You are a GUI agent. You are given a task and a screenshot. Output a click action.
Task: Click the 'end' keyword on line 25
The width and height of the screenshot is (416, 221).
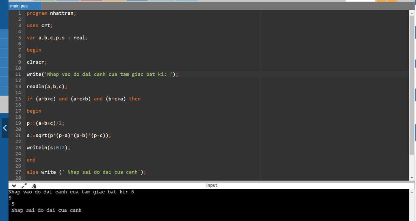(31, 160)
